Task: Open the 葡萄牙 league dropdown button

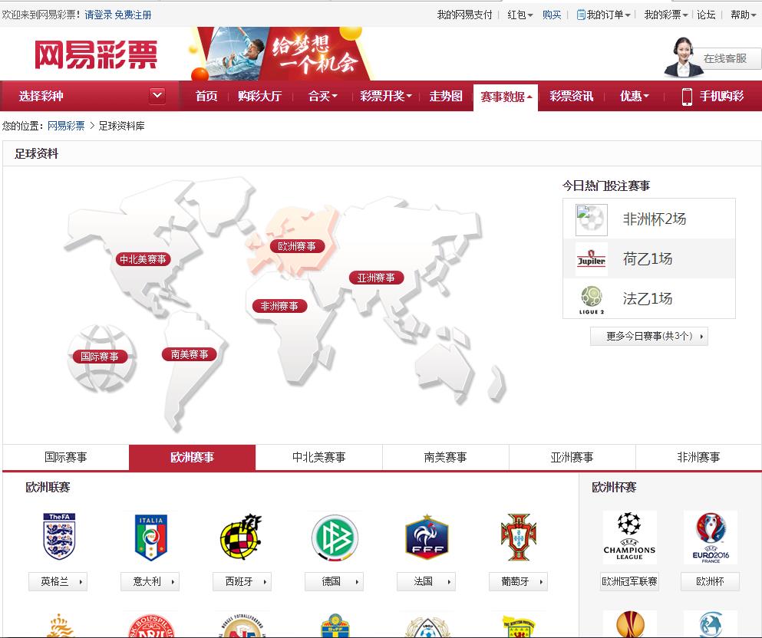Action: [519, 581]
